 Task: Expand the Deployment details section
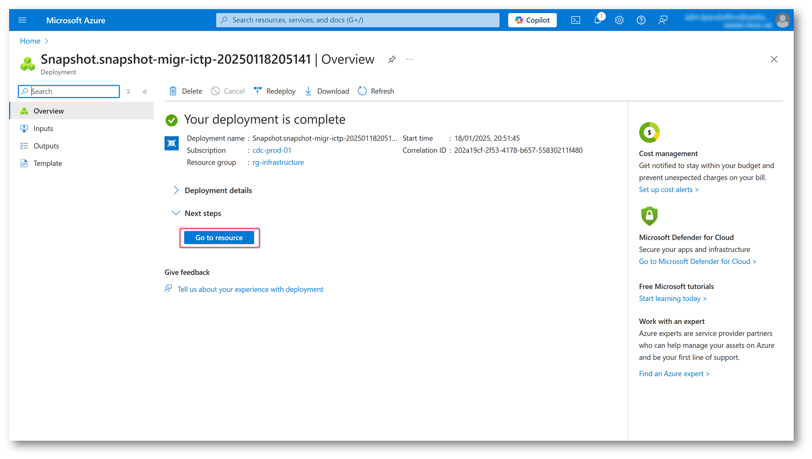176,190
